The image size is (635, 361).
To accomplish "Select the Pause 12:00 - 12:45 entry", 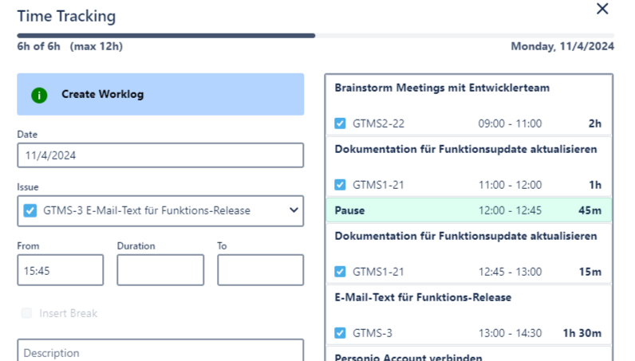I will click(468, 210).
